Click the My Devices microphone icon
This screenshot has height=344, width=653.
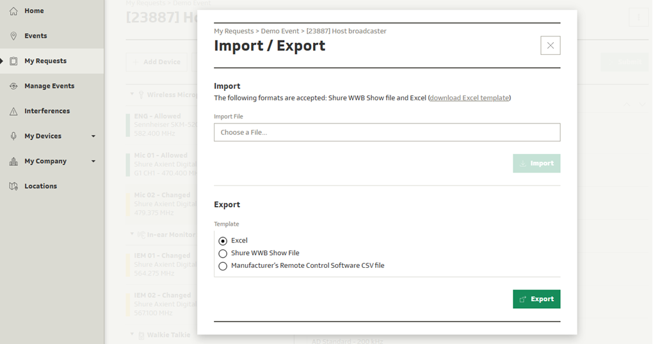coord(13,136)
